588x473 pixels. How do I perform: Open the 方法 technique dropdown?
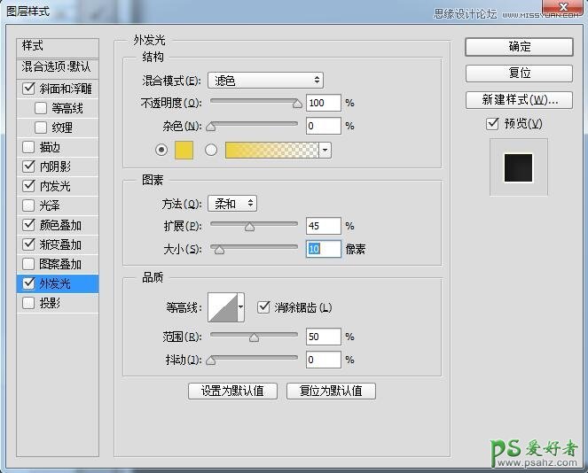231,204
